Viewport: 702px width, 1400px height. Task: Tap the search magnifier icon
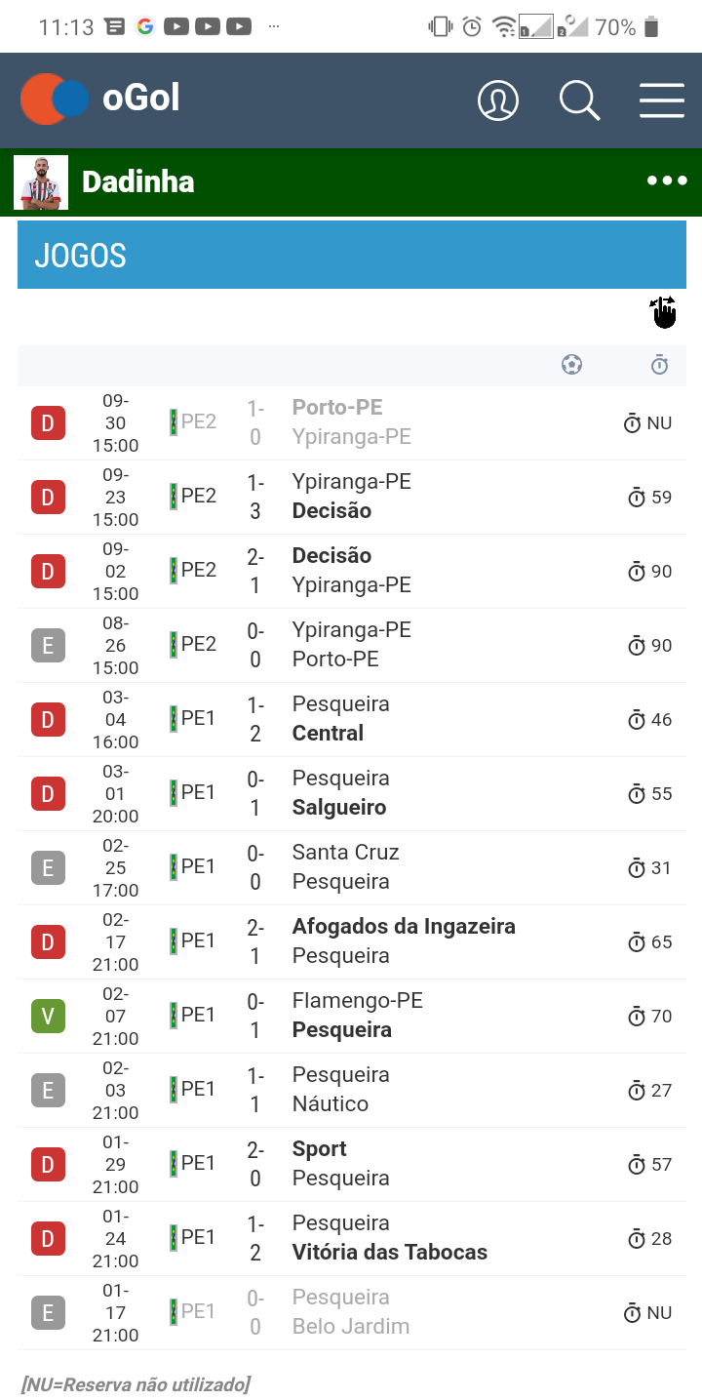(579, 100)
